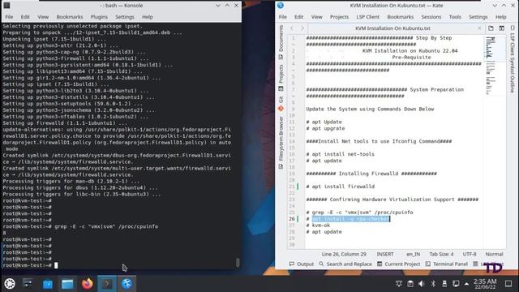This screenshot has height=292, width=519.
Task: Open File menu in Konsole
Action: pos(9,17)
